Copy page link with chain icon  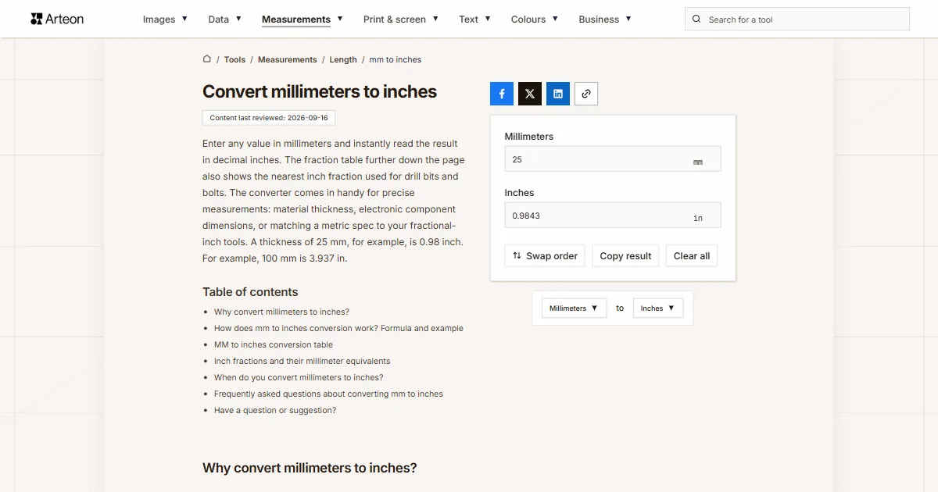click(x=586, y=94)
